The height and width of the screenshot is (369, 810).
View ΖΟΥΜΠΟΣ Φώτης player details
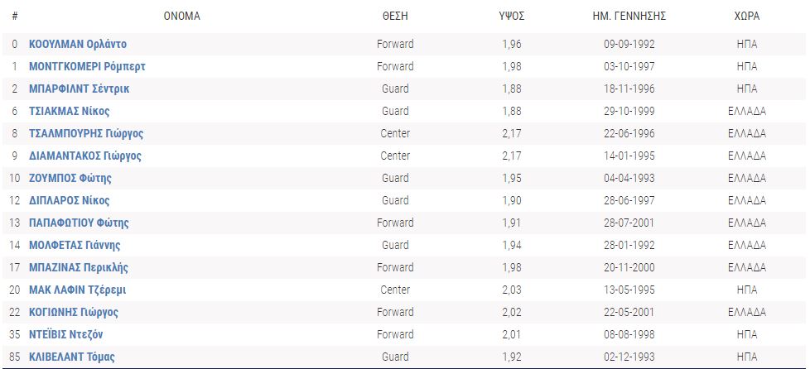pyautogui.click(x=70, y=178)
